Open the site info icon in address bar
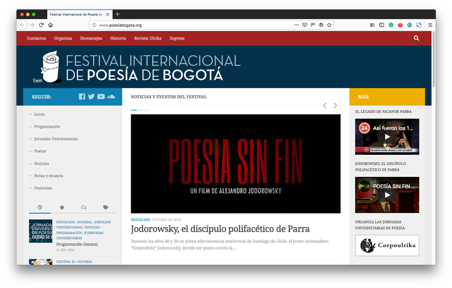Viewport: 452px width, 288px height. click(x=94, y=25)
